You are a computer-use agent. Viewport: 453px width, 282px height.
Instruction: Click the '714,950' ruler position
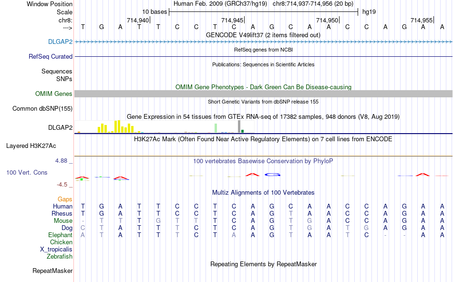[x=327, y=20]
